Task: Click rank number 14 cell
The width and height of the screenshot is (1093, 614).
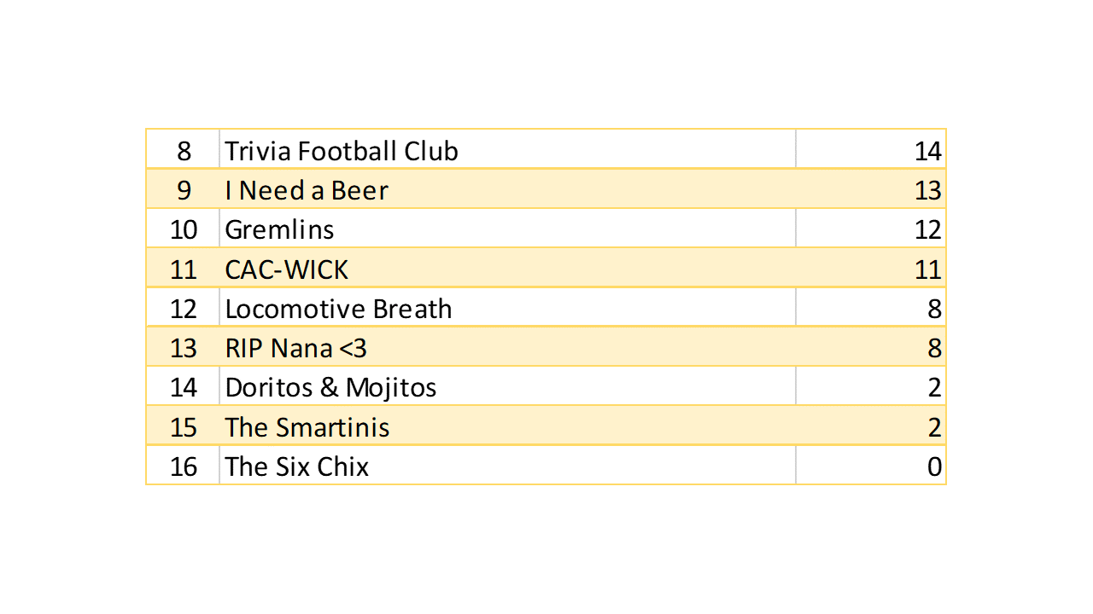Action: [184, 387]
